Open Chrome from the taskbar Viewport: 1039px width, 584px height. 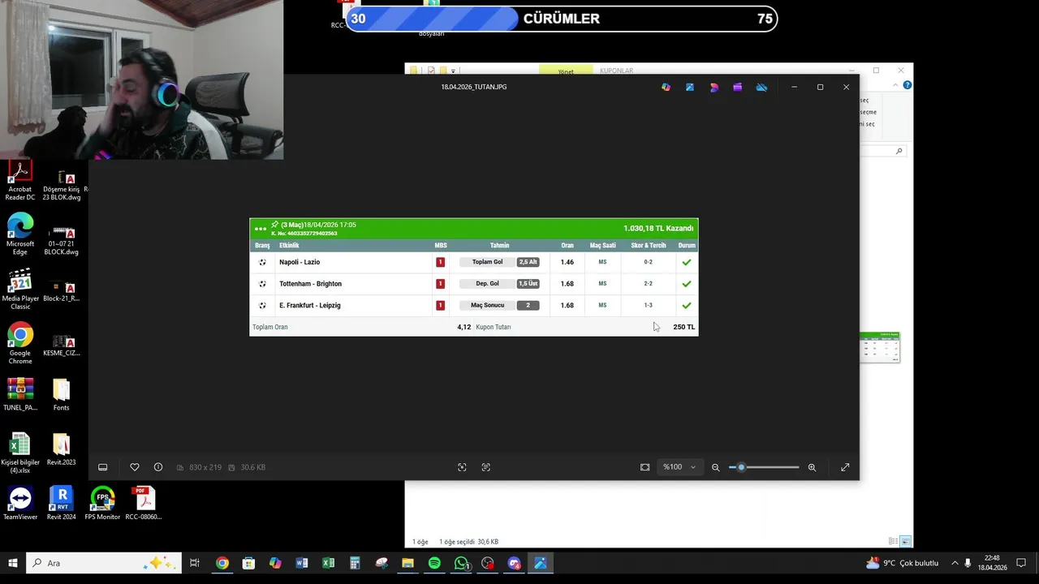click(x=222, y=563)
